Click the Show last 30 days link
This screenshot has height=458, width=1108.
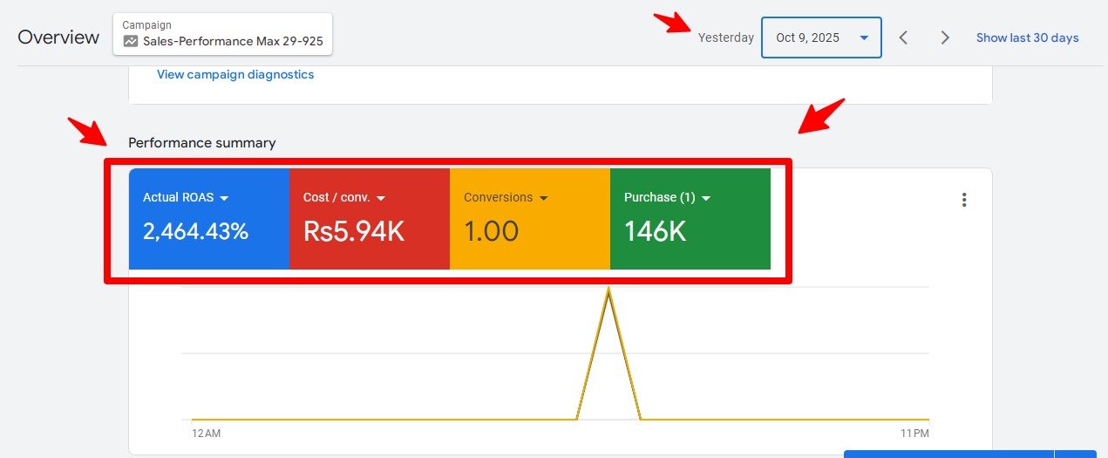(1027, 38)
